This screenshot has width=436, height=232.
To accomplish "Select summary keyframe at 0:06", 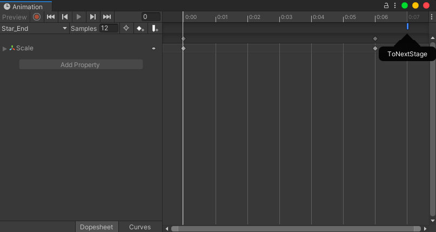I will click(375, 39).
